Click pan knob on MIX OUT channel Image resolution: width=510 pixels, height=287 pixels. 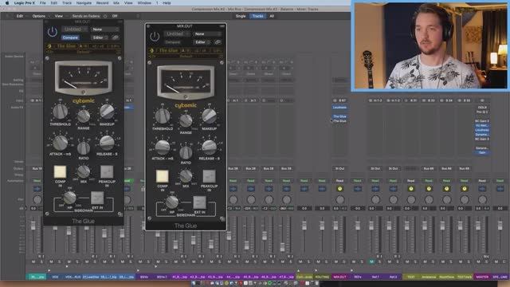pos(340,199)
